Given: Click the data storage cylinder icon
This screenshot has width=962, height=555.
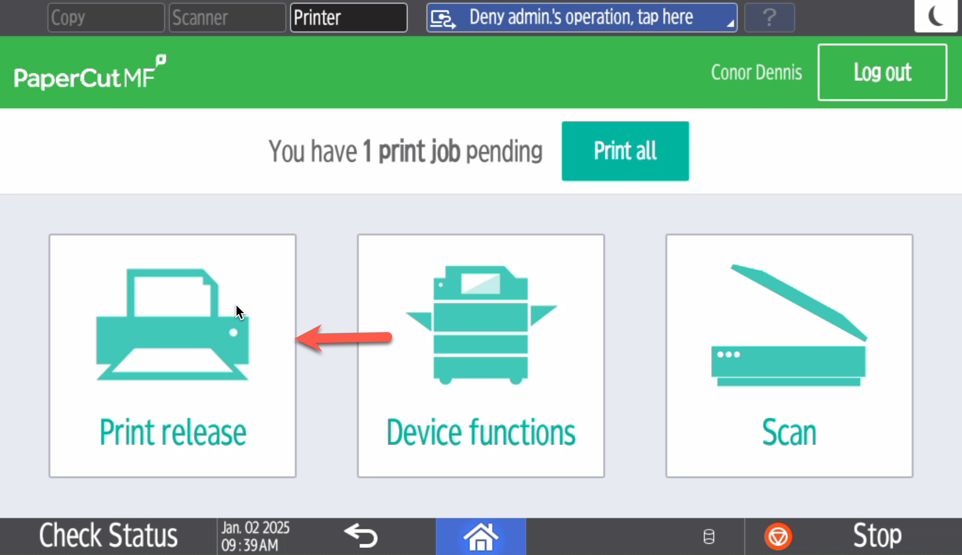Looking at the screenshot, I should (x=709, y=536).
